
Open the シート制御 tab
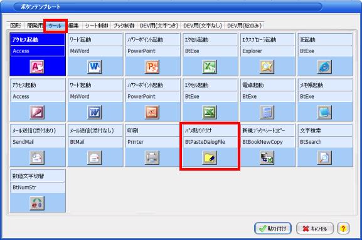(97, 26)
